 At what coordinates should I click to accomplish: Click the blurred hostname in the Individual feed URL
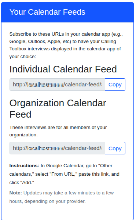(45, 85)
